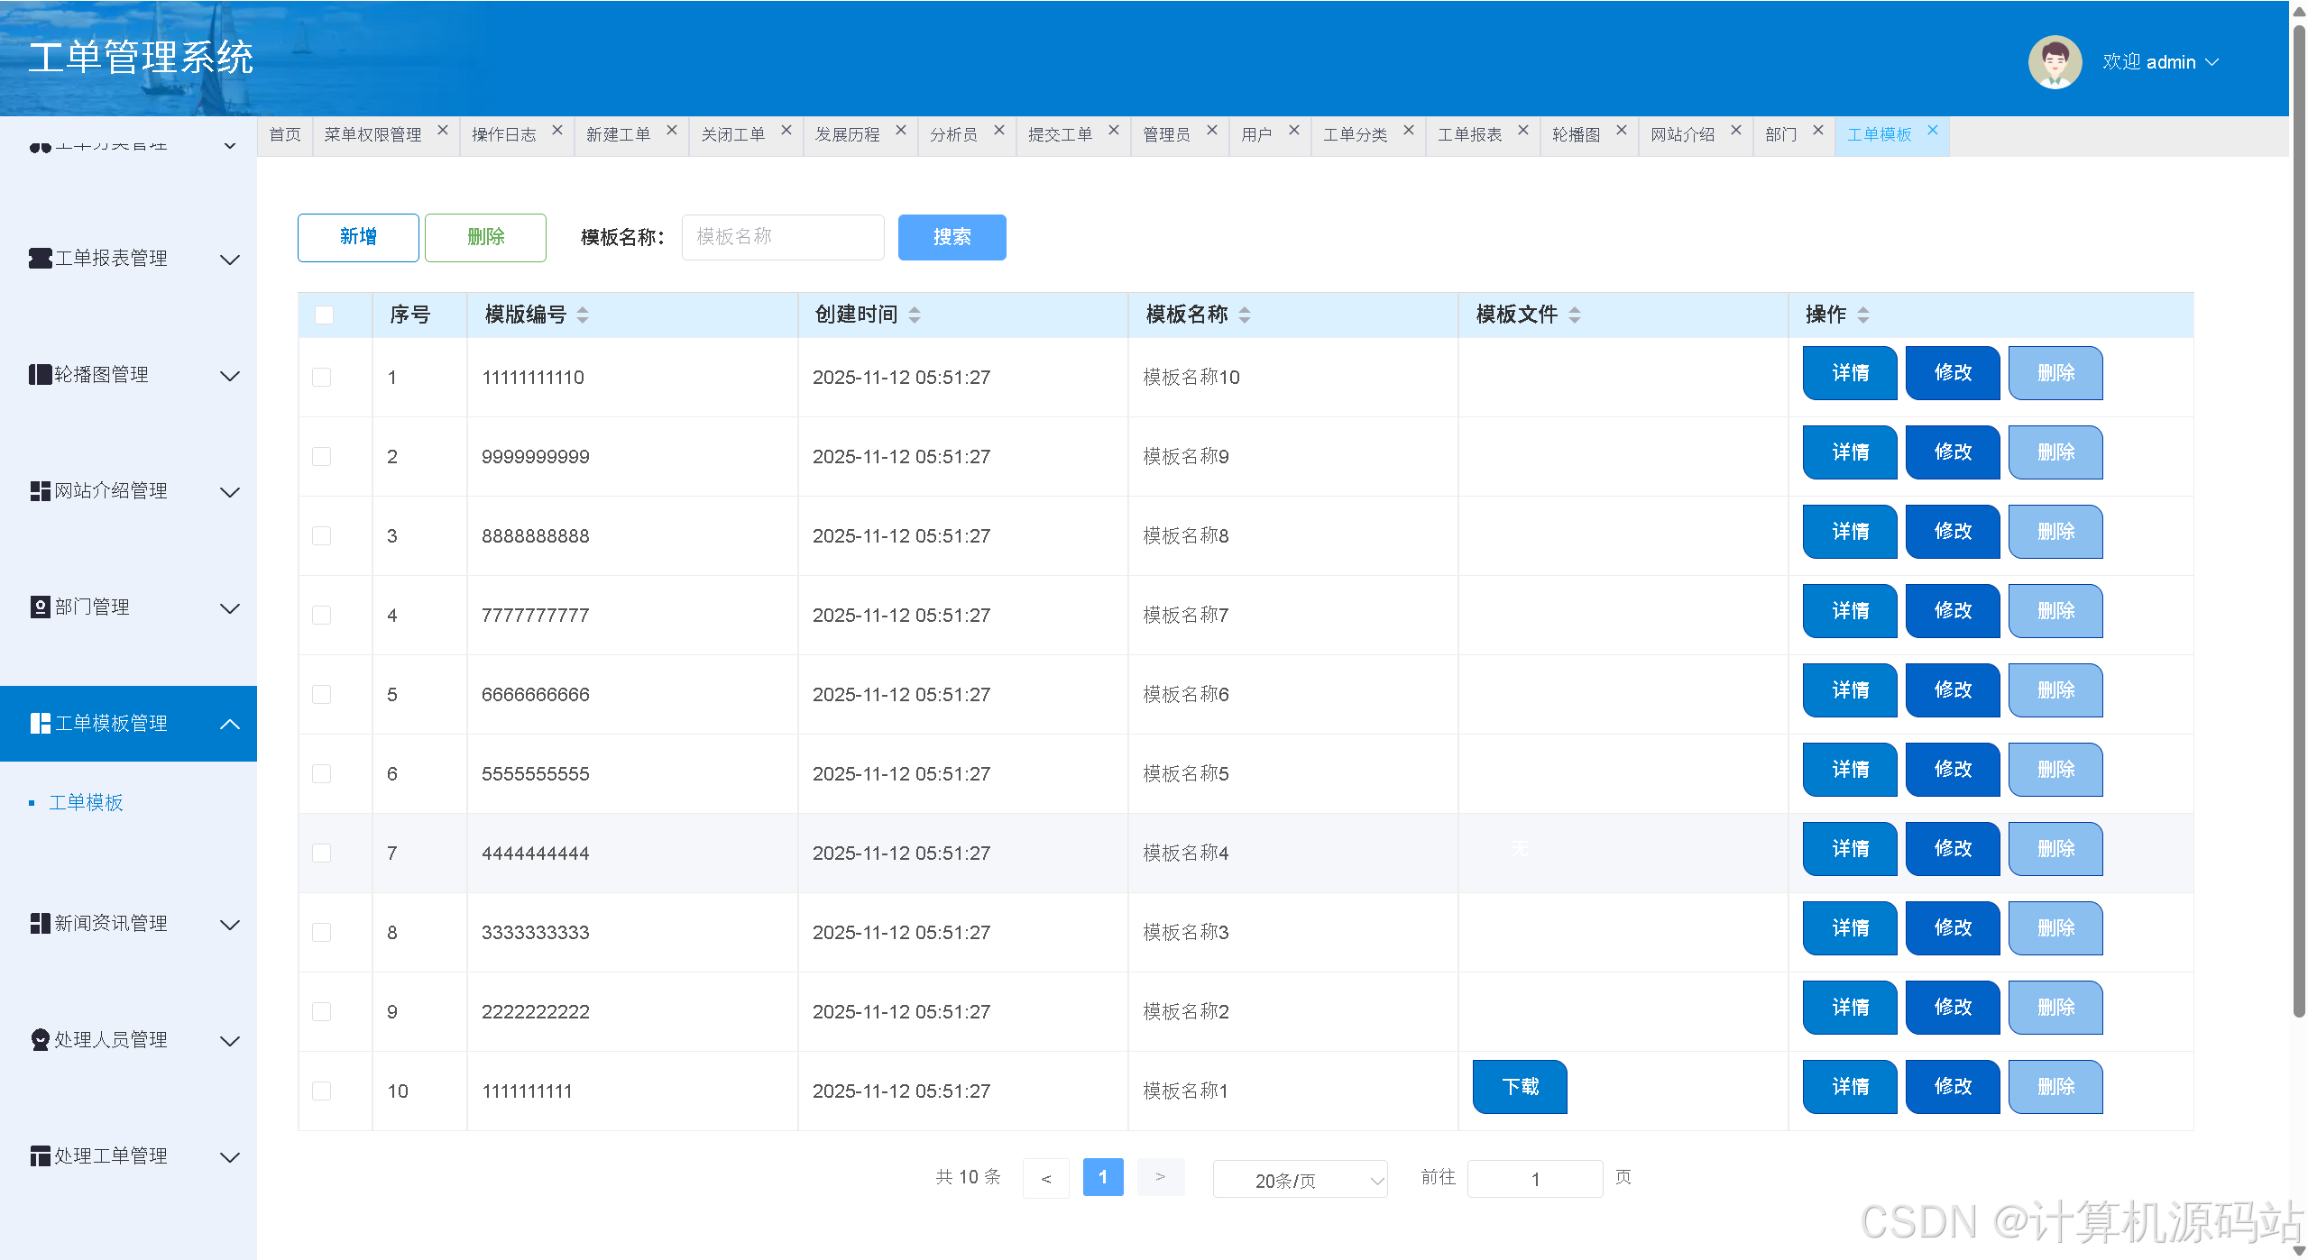Check the row 1 checkbox
Image resolution: width=2308 pixels, height=1260 pixels.
click(x=321, y=378)
